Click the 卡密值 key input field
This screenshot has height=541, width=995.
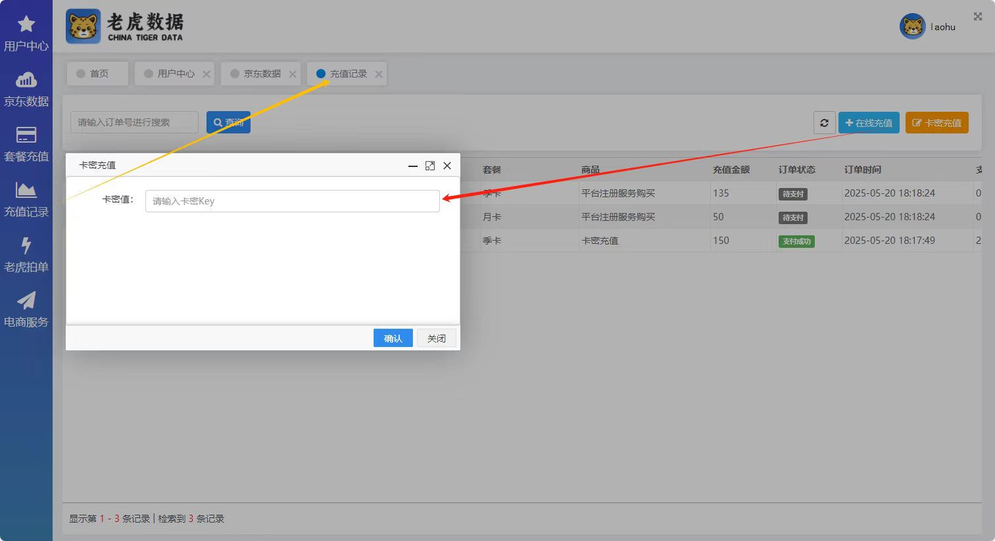tap(292, 201)
